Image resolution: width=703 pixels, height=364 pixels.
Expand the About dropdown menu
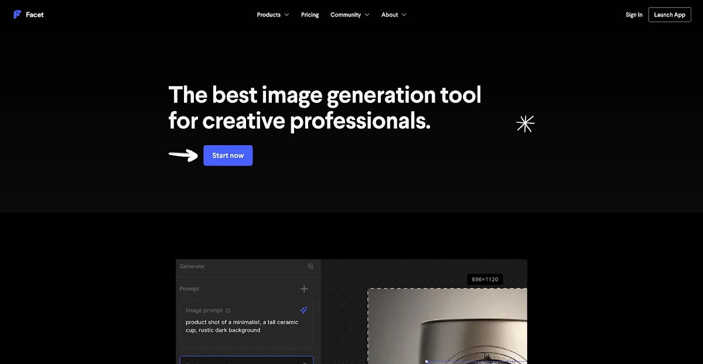394,15
